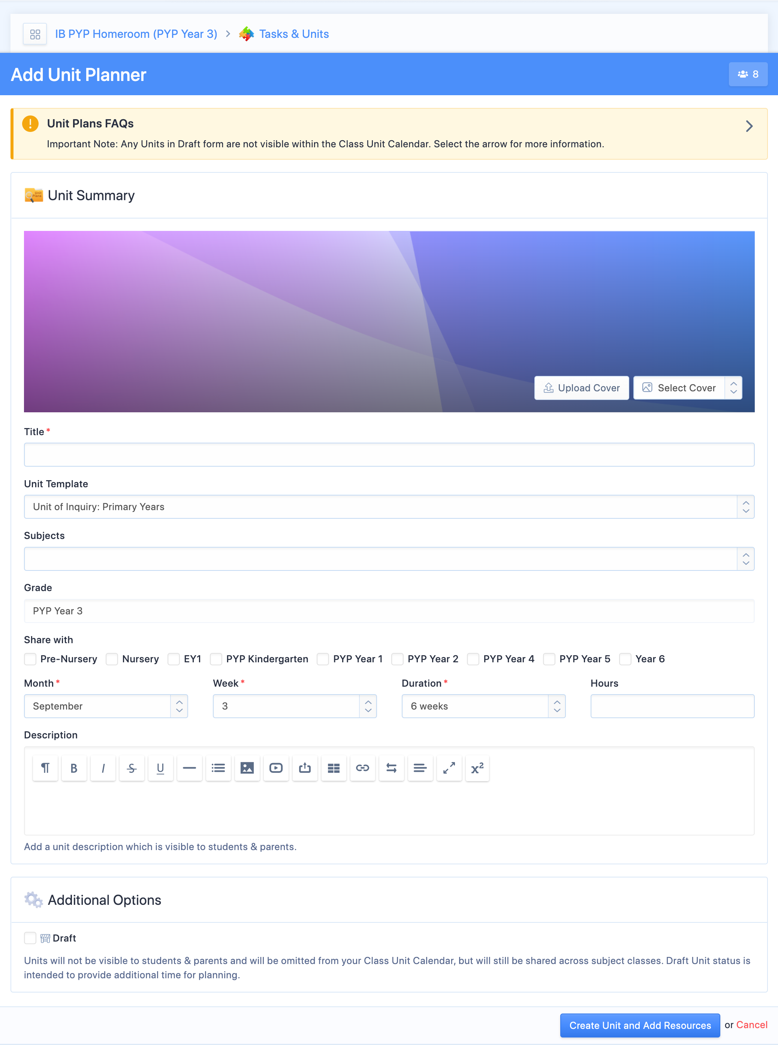Check the EY1 share checkbox
Image resolution: width=778 pixels, height=1045 pixels.
174,659
